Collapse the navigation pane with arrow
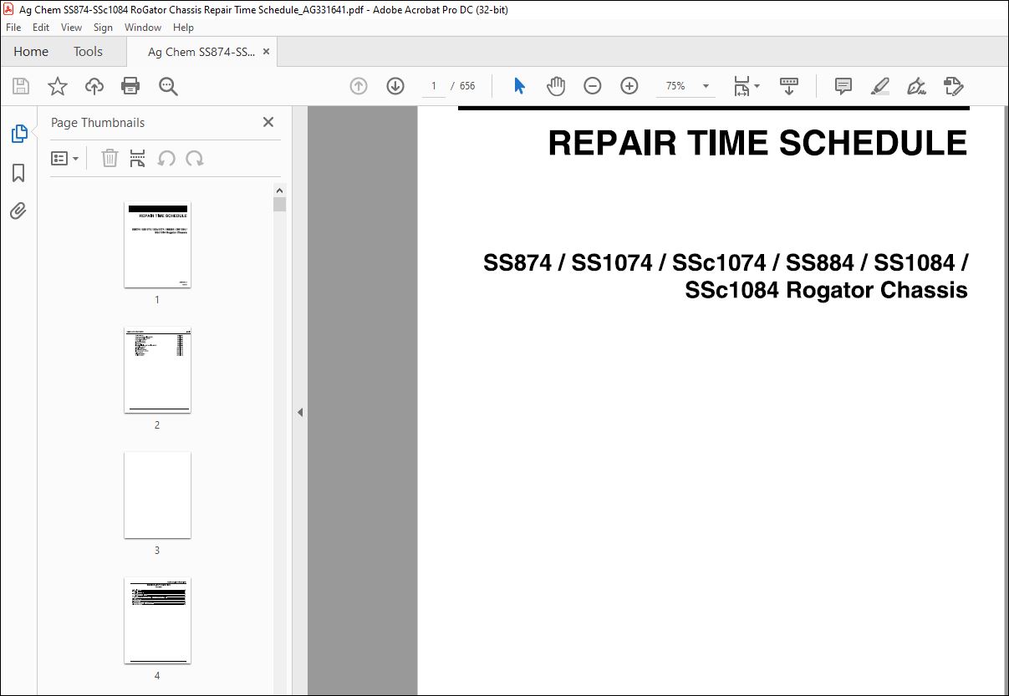The image size is (1009, 696). coord(300,412)
